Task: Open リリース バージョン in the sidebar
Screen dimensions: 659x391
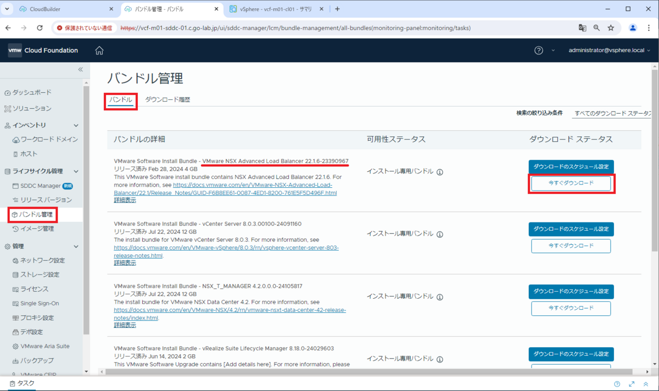Action: (42, 200)
